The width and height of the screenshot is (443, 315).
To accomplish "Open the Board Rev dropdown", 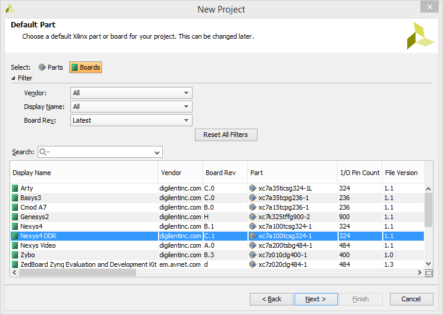I will point(131,120).
